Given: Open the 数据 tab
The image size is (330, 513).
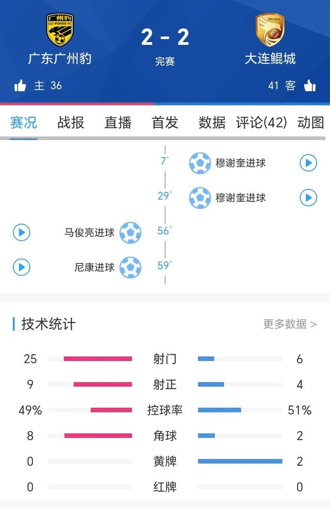Looking at the screenshot, I should (212, 123).
